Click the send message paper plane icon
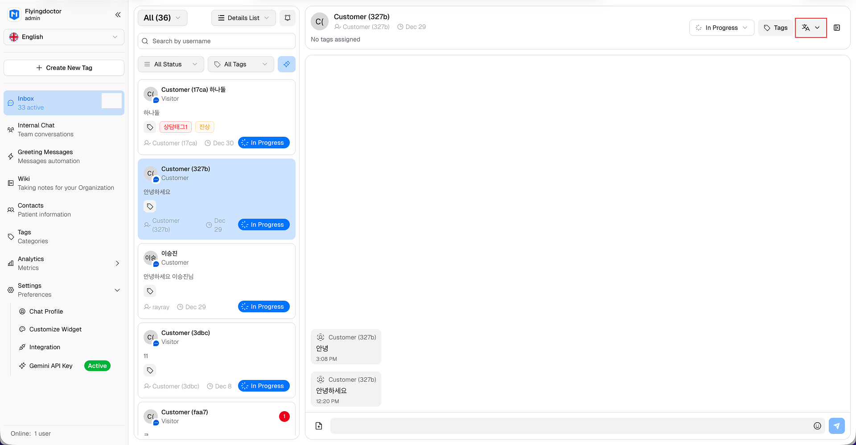Image resolution: width=856 pixels, height=445 pixels. coord(837,426)
